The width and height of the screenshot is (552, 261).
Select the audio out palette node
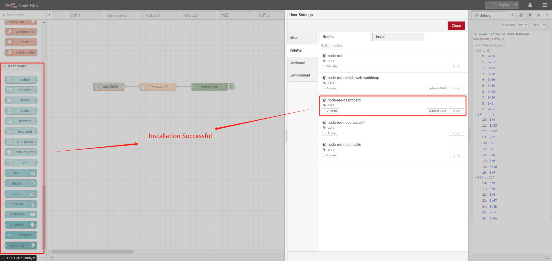coord(21,204)
